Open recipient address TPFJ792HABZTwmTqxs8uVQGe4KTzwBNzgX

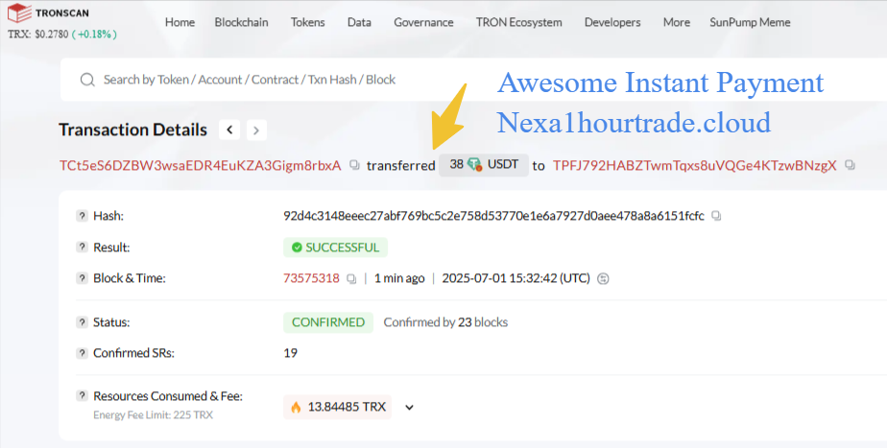[x=695, y=165]
